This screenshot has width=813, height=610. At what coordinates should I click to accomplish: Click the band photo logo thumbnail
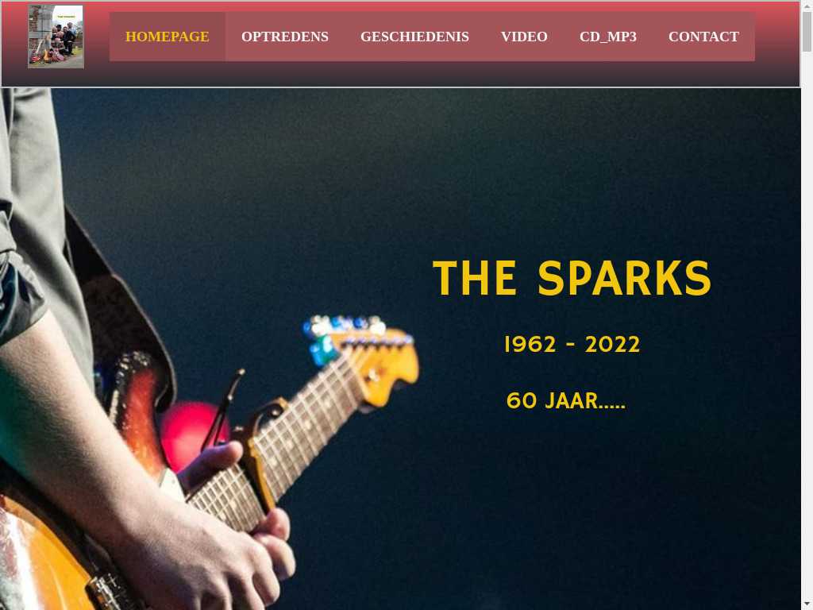56,37
